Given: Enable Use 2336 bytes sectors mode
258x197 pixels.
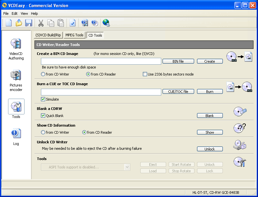Looking at the screenshot, I should (x=145, y=74).
